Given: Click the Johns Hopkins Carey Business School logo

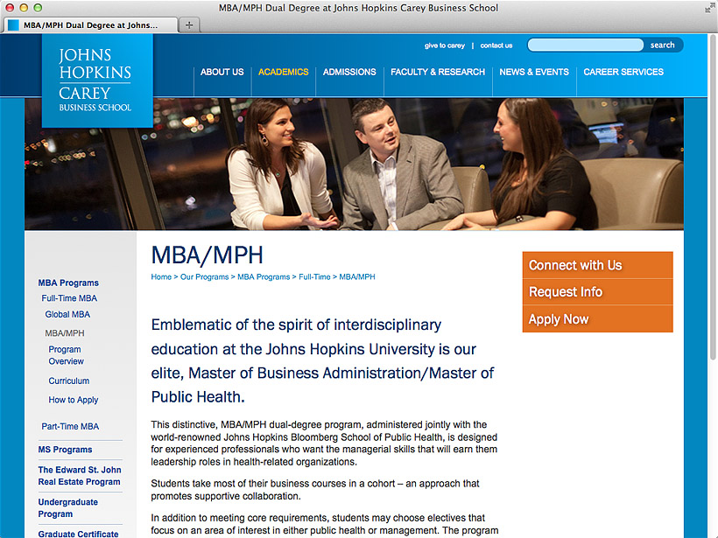Looking at the screenshot, I should (x=97, y=80).
